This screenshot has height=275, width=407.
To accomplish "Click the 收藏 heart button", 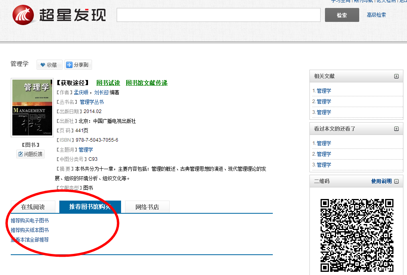I will coord(49,65).
